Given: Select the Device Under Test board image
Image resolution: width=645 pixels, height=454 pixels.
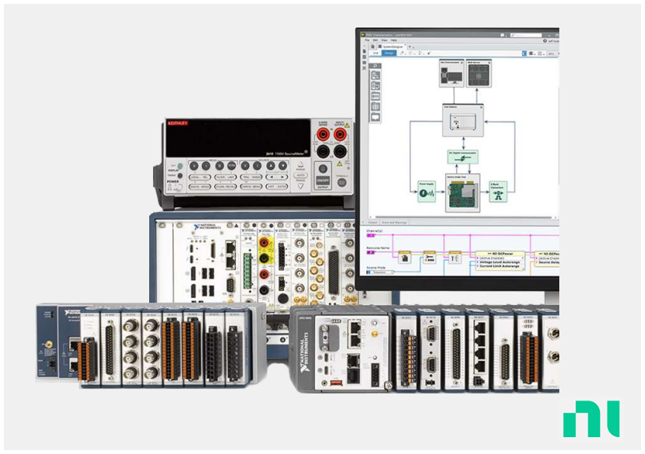Looking at the screenshot, I should pyautogui.click(x=463, y=193).
